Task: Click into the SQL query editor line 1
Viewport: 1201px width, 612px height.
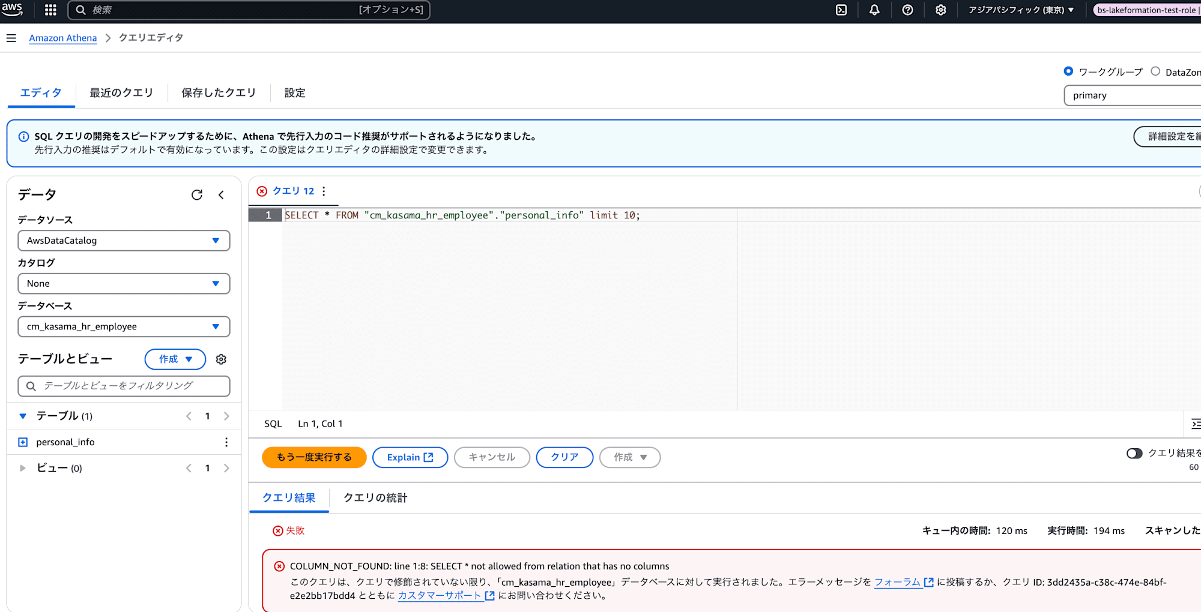Action: coord(462,215)
